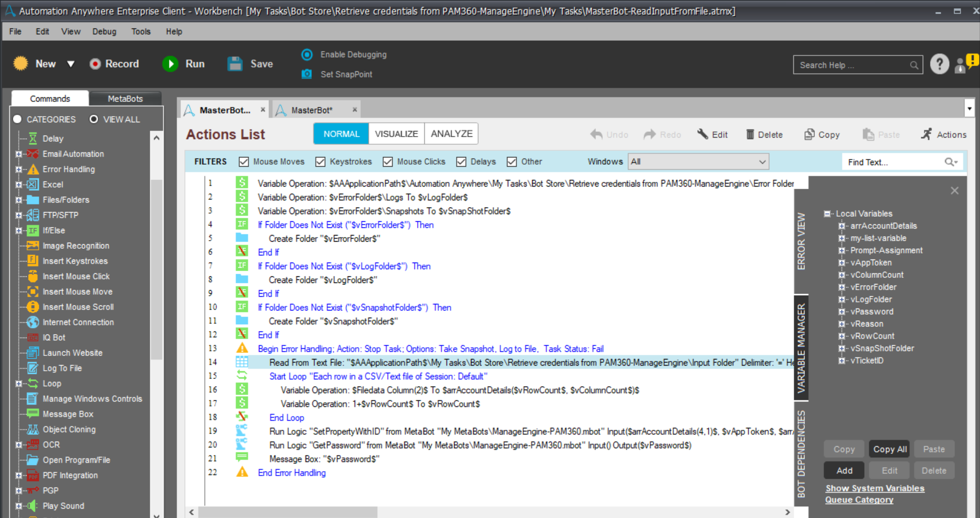The image size is (980, 518).
Task: Select the VIEW ALL radio button
Action: click(94, 119)
